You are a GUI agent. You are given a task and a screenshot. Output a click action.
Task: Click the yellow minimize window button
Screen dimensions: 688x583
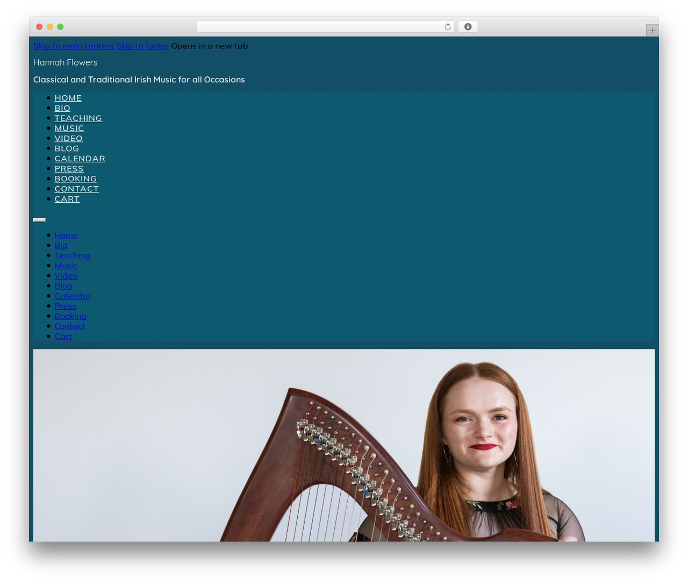pyautogui.click(x=49, y=27)
